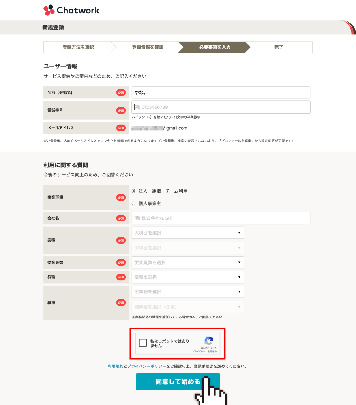
Task: Select the 法人・組織・チーム利用 radio button
Action: coord(134,191)
